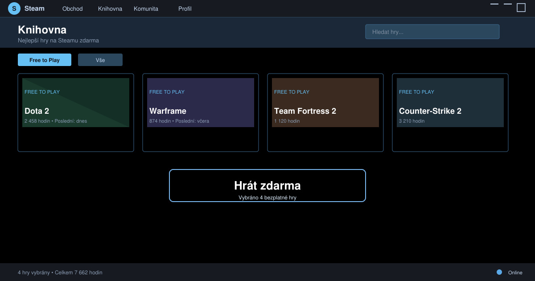Open the Knihovna menu
Image resolution: width=535 pixels, height=281 pixels.
click(110, 8)
